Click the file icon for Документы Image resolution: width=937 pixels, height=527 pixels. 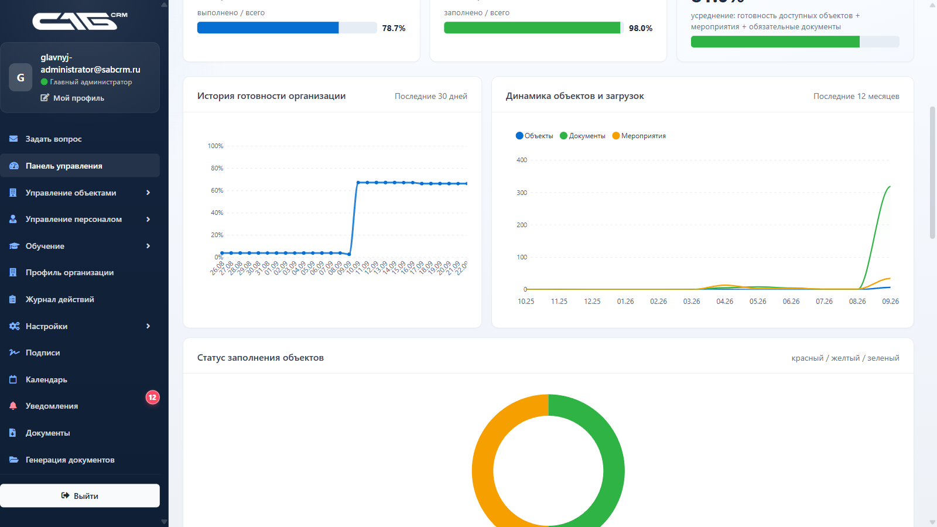tap(13, 433)
